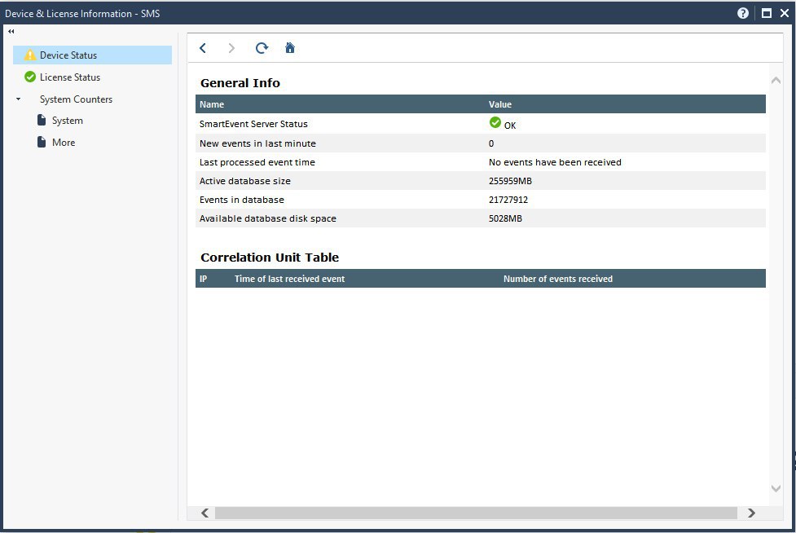This screenshot has height=533, width=796.
Task: Select the Last processed event time label
Action: (x=257, y=162)
